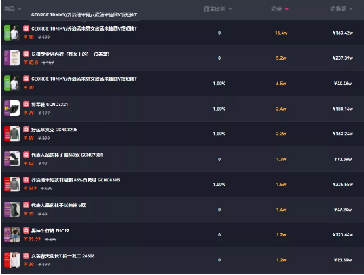Click red shop icon beside 长祺专业男内裤
Screen dimensions: 364x275
point(26,54)
